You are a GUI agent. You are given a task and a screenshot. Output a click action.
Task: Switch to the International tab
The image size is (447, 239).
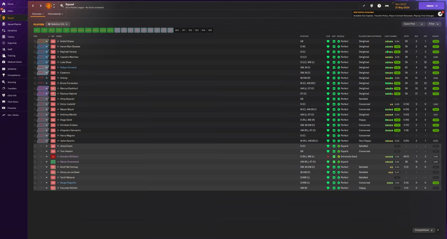tap(55, 14)
